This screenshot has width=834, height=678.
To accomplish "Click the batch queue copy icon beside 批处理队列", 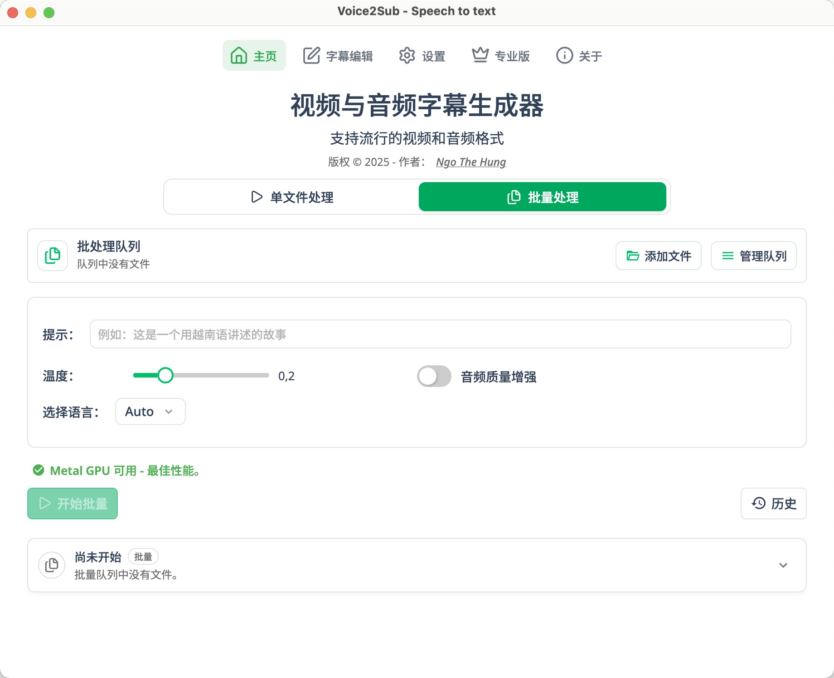I will 53,256.
